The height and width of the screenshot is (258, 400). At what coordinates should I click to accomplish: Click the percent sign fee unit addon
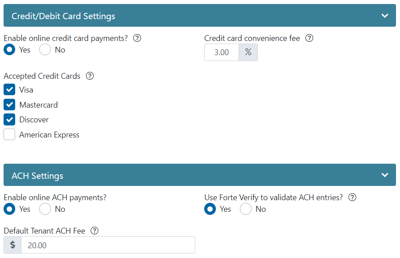coord(248,52)
